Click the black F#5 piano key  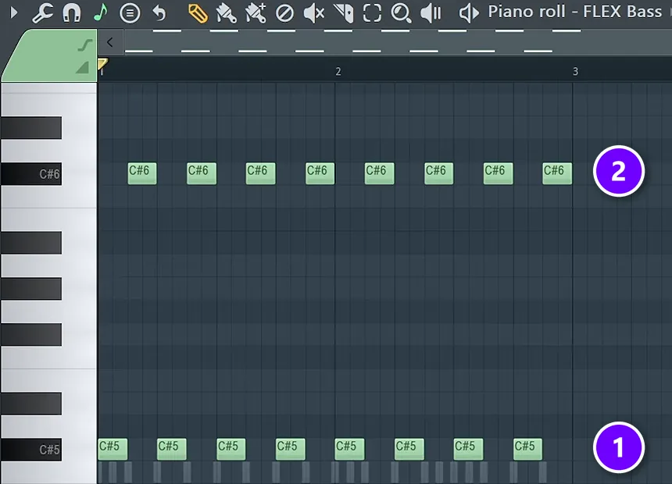(x=31, y=335)
